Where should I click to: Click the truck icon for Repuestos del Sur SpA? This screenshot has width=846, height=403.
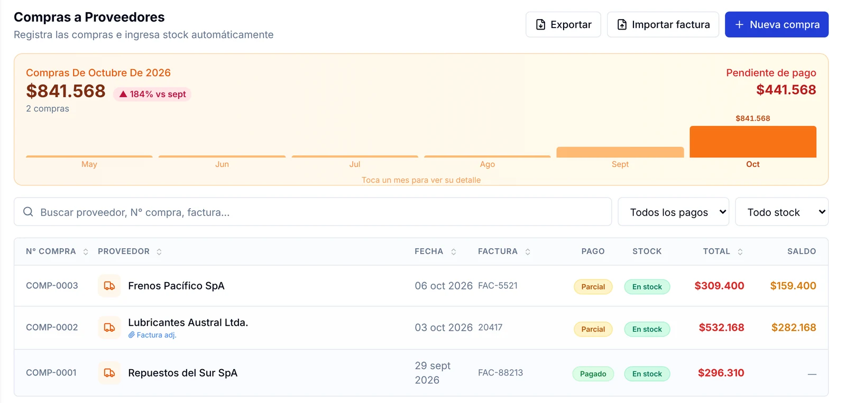[109, 373]
